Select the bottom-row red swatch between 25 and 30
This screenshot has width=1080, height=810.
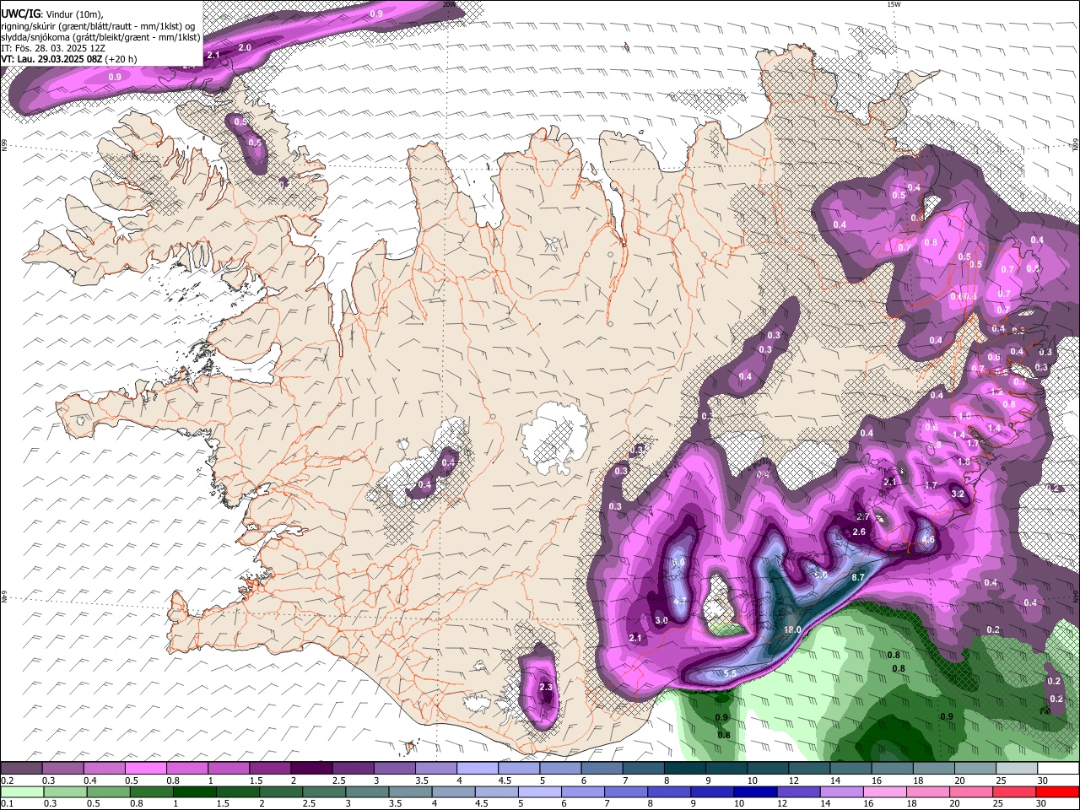[1015, 792]
